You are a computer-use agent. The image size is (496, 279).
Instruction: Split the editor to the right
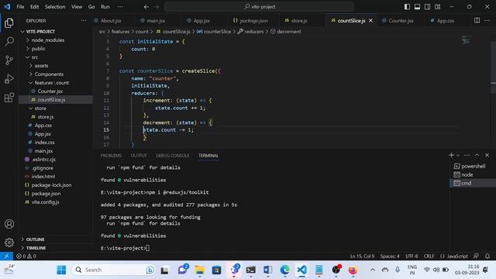point(477,21)
